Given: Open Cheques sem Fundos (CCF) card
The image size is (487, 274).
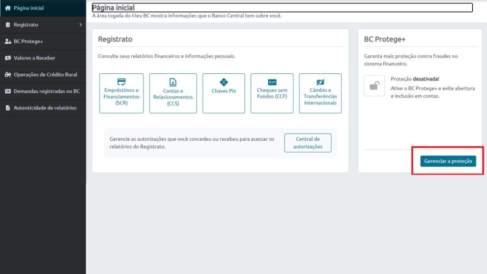Looking at the screenshot, I should [272, 93].
